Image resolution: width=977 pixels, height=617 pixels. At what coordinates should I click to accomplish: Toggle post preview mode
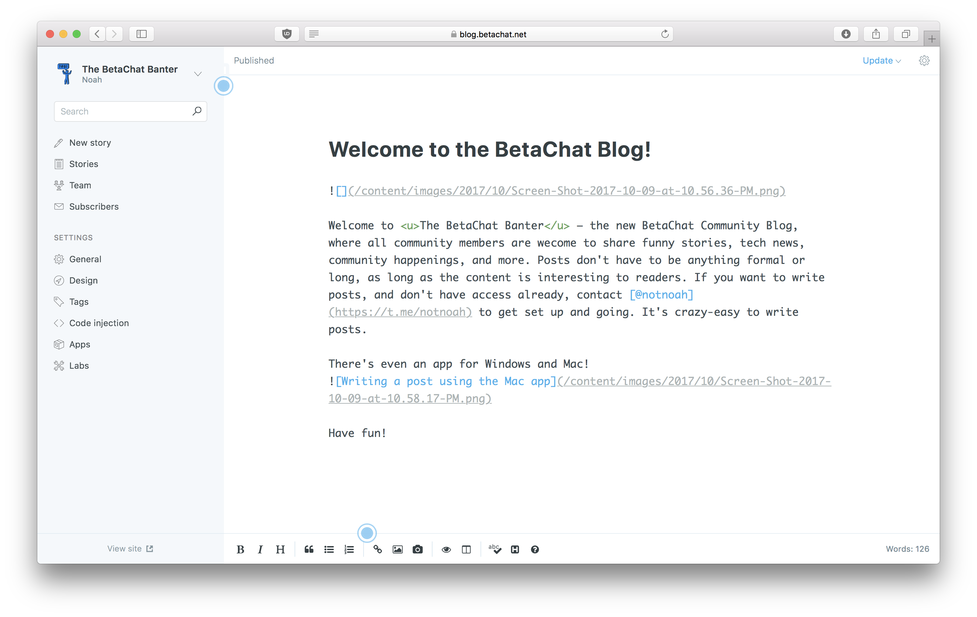[446, 549]
